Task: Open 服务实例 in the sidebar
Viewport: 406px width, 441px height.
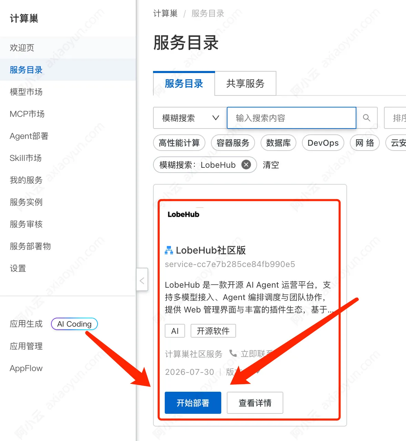Action: click(68, 202)
